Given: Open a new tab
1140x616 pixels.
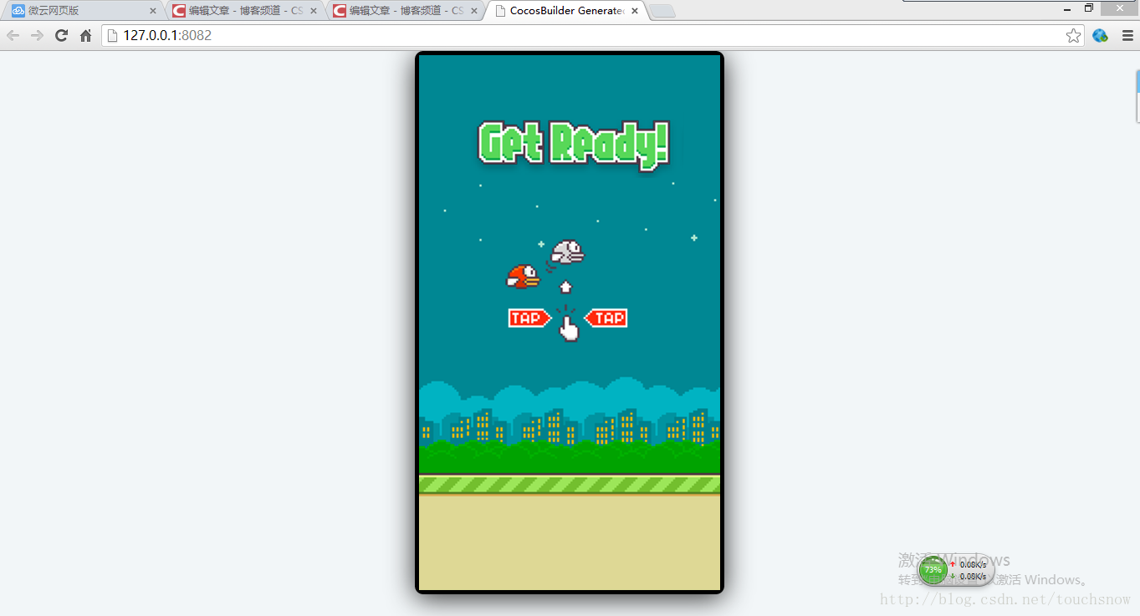Looking at the screenshot, I should (662, 12).
